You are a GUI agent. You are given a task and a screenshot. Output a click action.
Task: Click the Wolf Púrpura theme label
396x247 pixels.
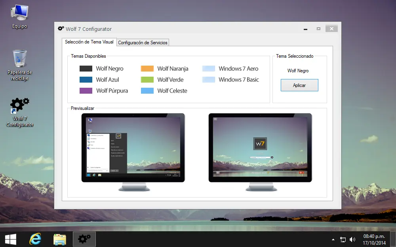click(112, 91)
